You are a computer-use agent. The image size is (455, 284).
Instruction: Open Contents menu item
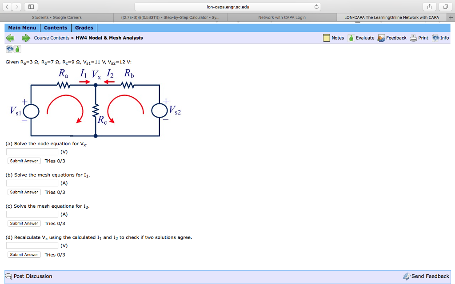(x=56, y=28)
